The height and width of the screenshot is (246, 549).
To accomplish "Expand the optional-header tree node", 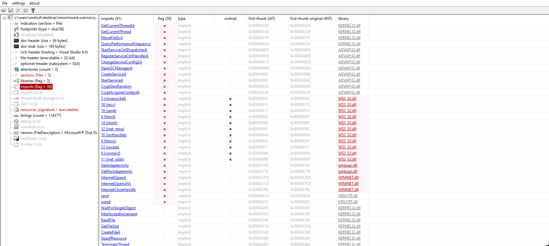I will (x=16, y=64).
